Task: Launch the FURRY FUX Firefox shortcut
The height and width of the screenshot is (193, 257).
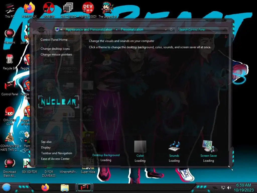Action: click(29, 10)
